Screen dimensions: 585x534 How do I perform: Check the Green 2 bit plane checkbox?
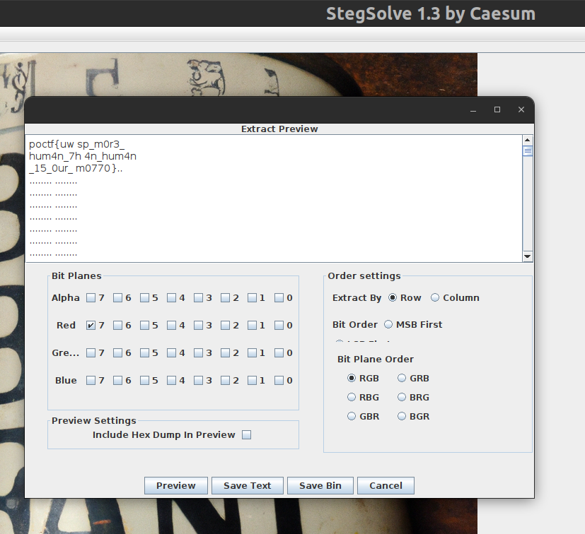tap(225, 353)
